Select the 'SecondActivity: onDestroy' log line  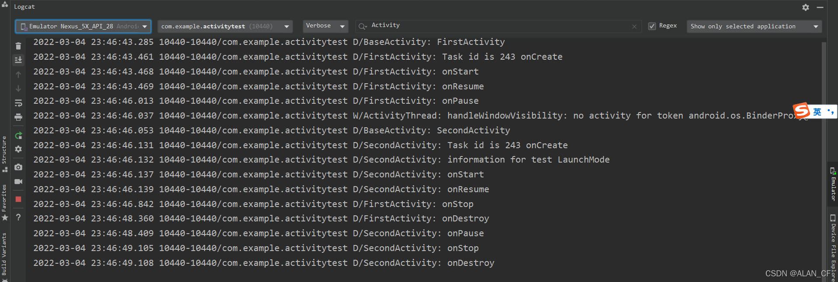(x=264, y=263)
